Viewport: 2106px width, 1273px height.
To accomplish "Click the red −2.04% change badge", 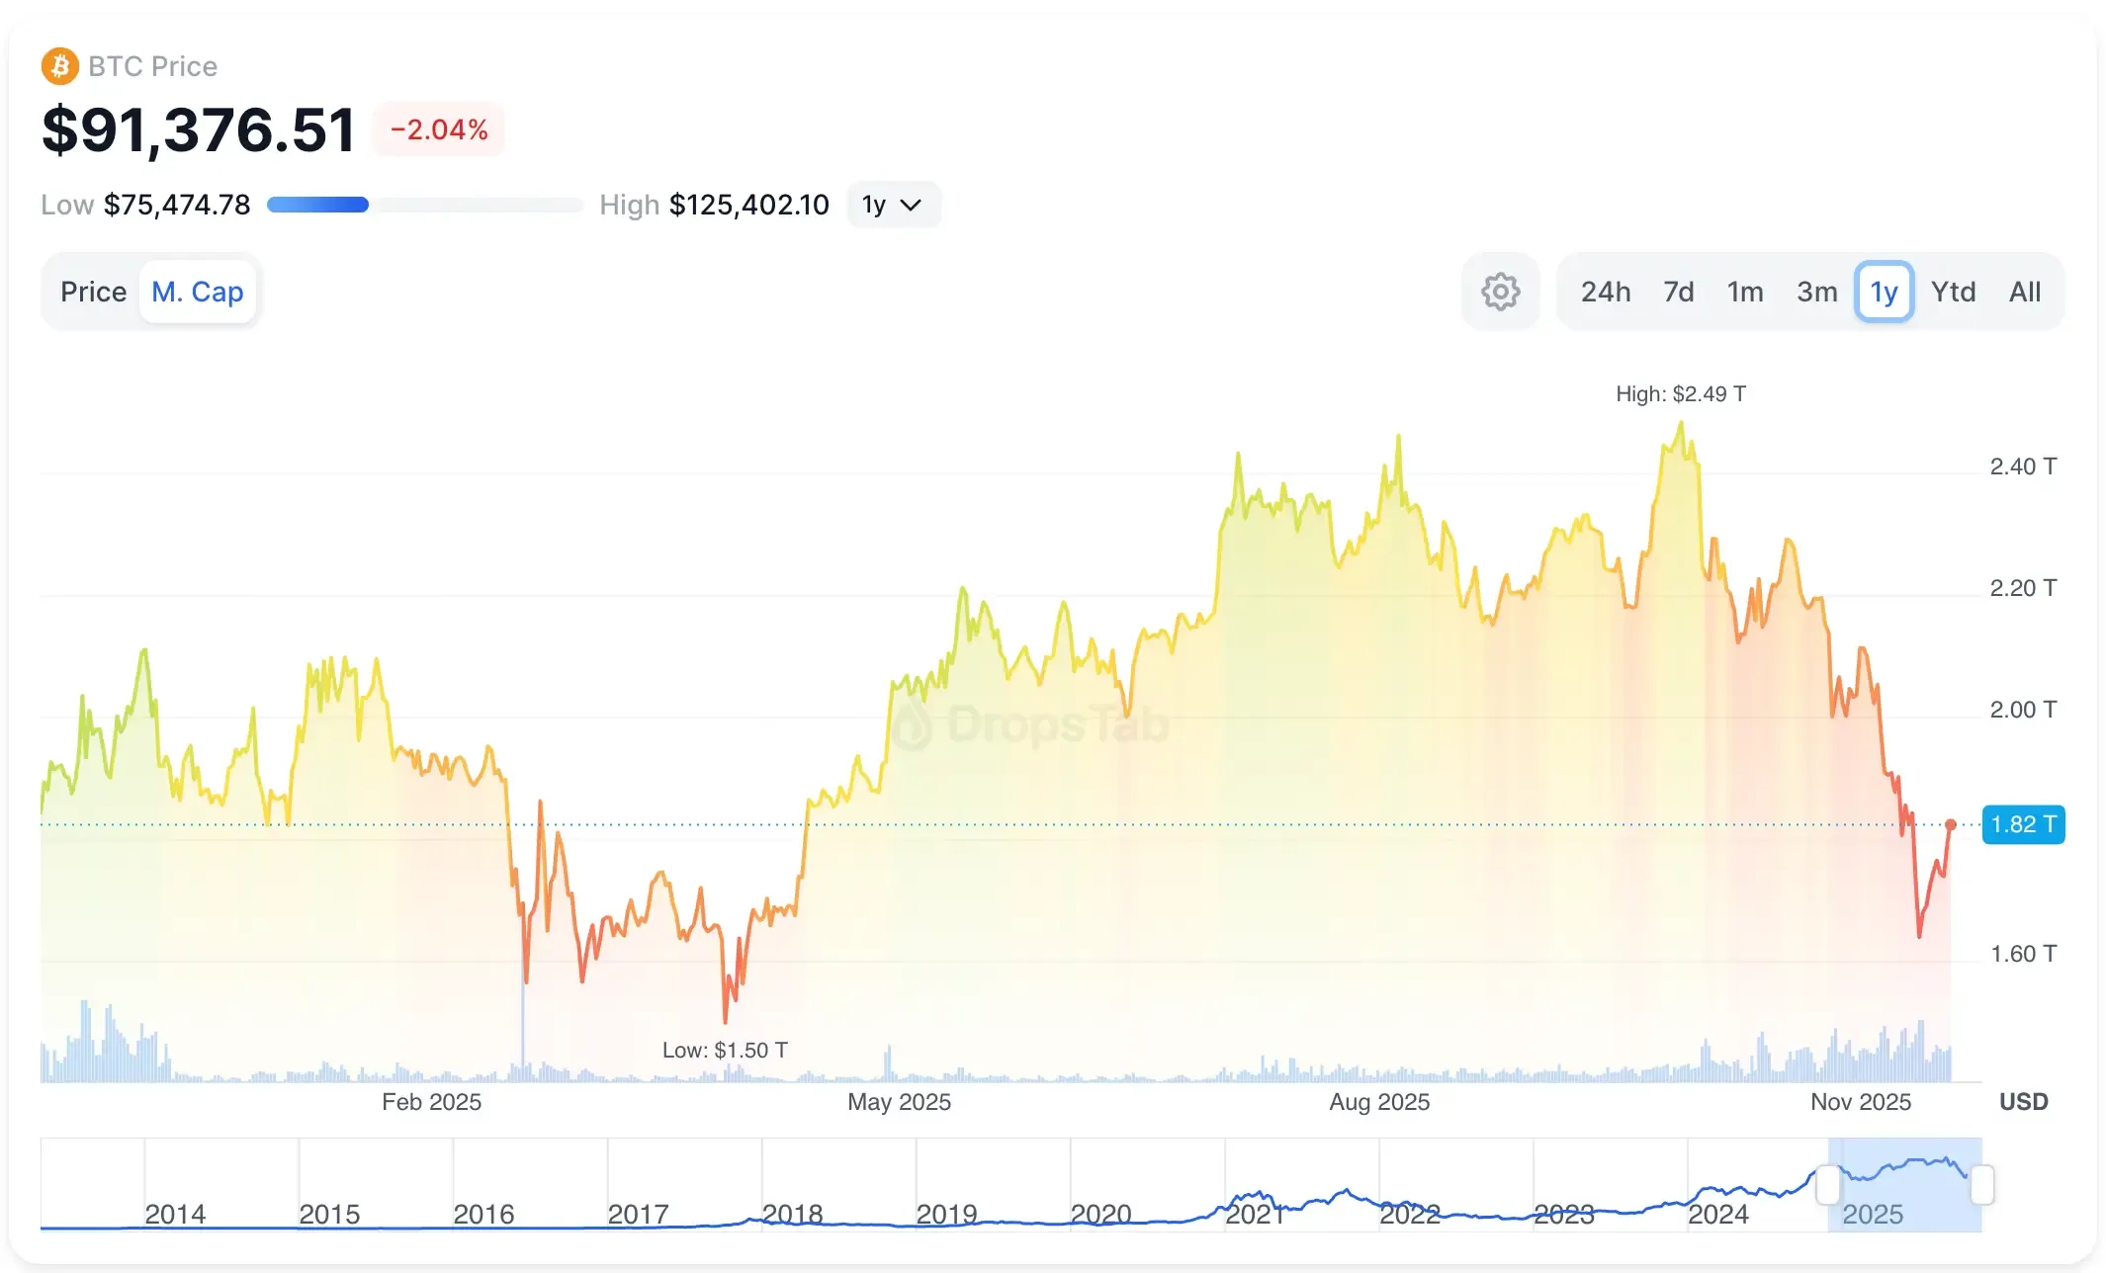I will (438, 128).
